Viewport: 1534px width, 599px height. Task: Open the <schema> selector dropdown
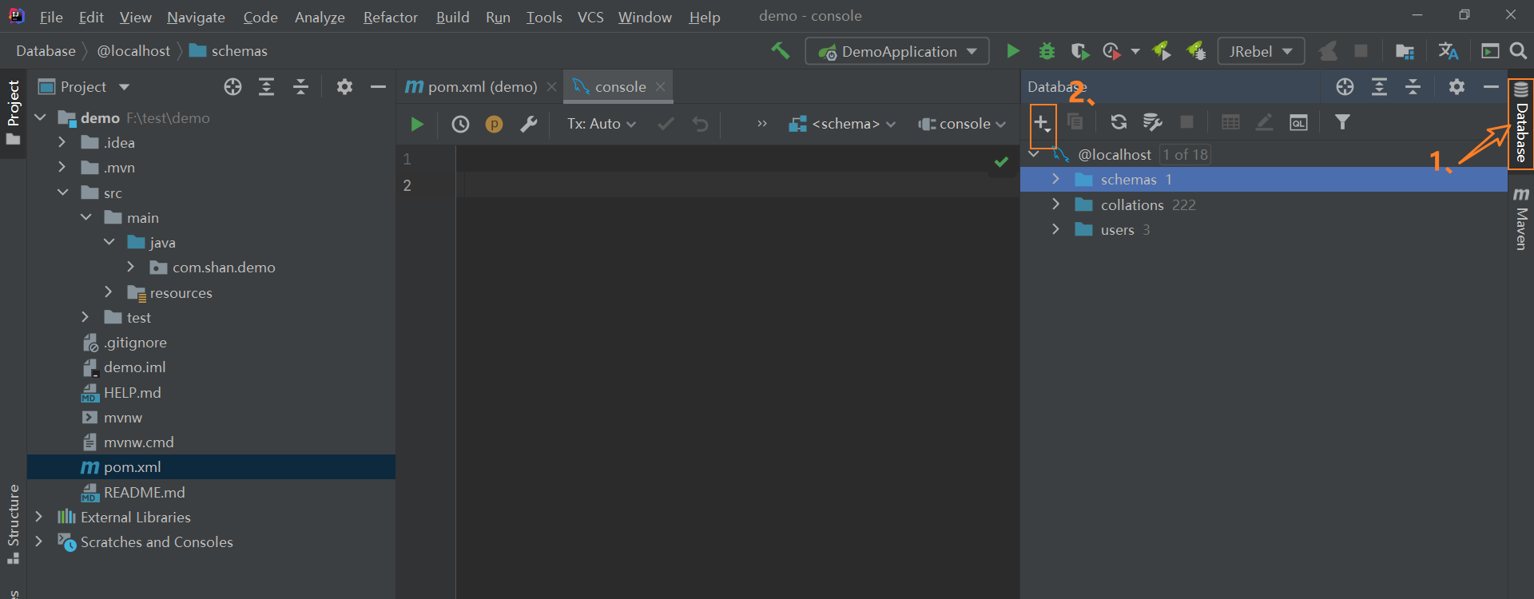click(842, 124)
